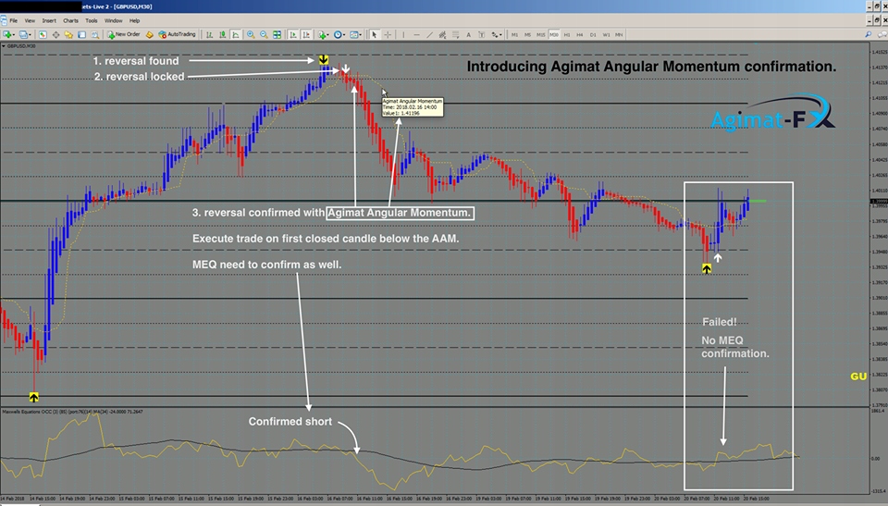Toggle the AutoTrading button
The image size is (888, 506).
coord(177,34)
